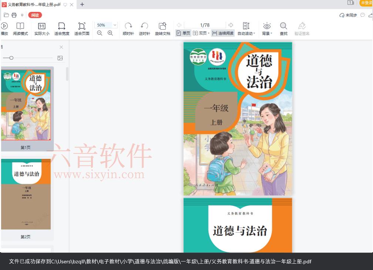Image resolution: width=373 pixels, height=270 pixels.
Task: Select the 第2页 page thumbnail
Action: pyautogui.click(x=26, y=194)
